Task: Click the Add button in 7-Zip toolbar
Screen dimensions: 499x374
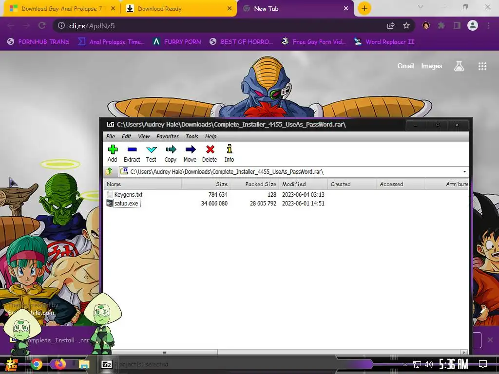Action: (x=113, y=153)
